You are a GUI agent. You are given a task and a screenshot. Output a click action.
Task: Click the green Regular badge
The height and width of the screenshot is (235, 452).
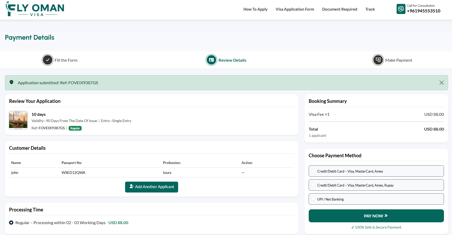pyautogui.click(x=75, y=128)
